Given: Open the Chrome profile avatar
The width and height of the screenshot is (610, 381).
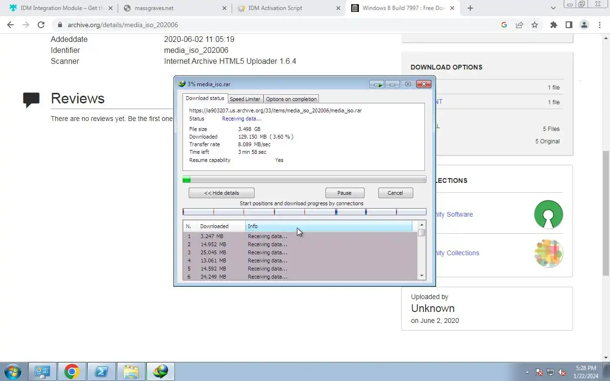Looking at the screenshot, I should [584, 25].
